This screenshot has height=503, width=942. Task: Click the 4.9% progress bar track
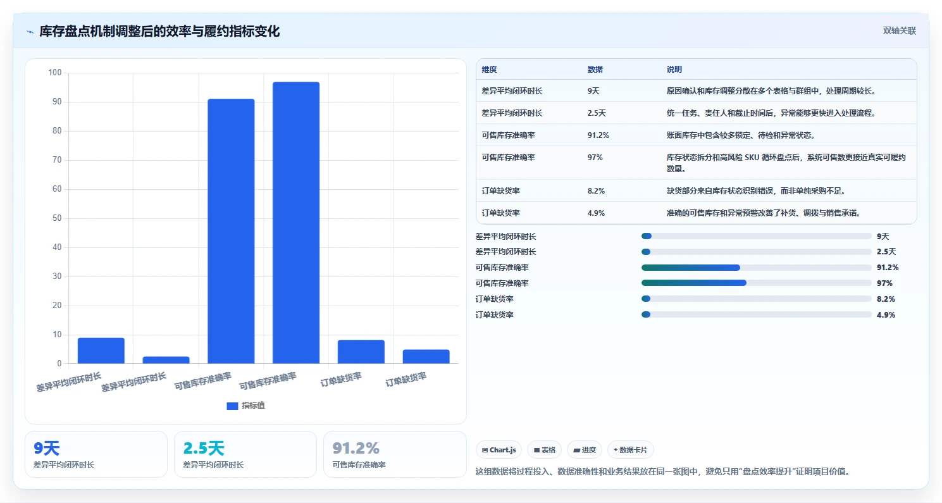(757, 314)
